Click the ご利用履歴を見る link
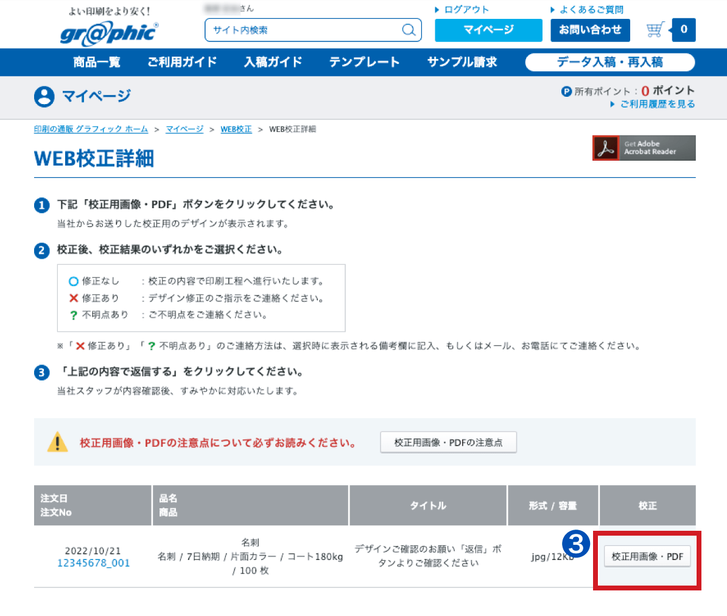The height and width of the screenshot is (616, 727). 657,104
